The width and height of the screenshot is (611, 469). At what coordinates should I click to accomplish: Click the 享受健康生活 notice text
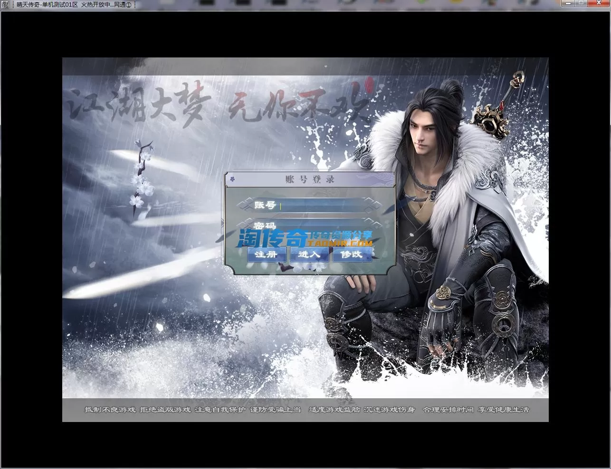click(504, 410)
